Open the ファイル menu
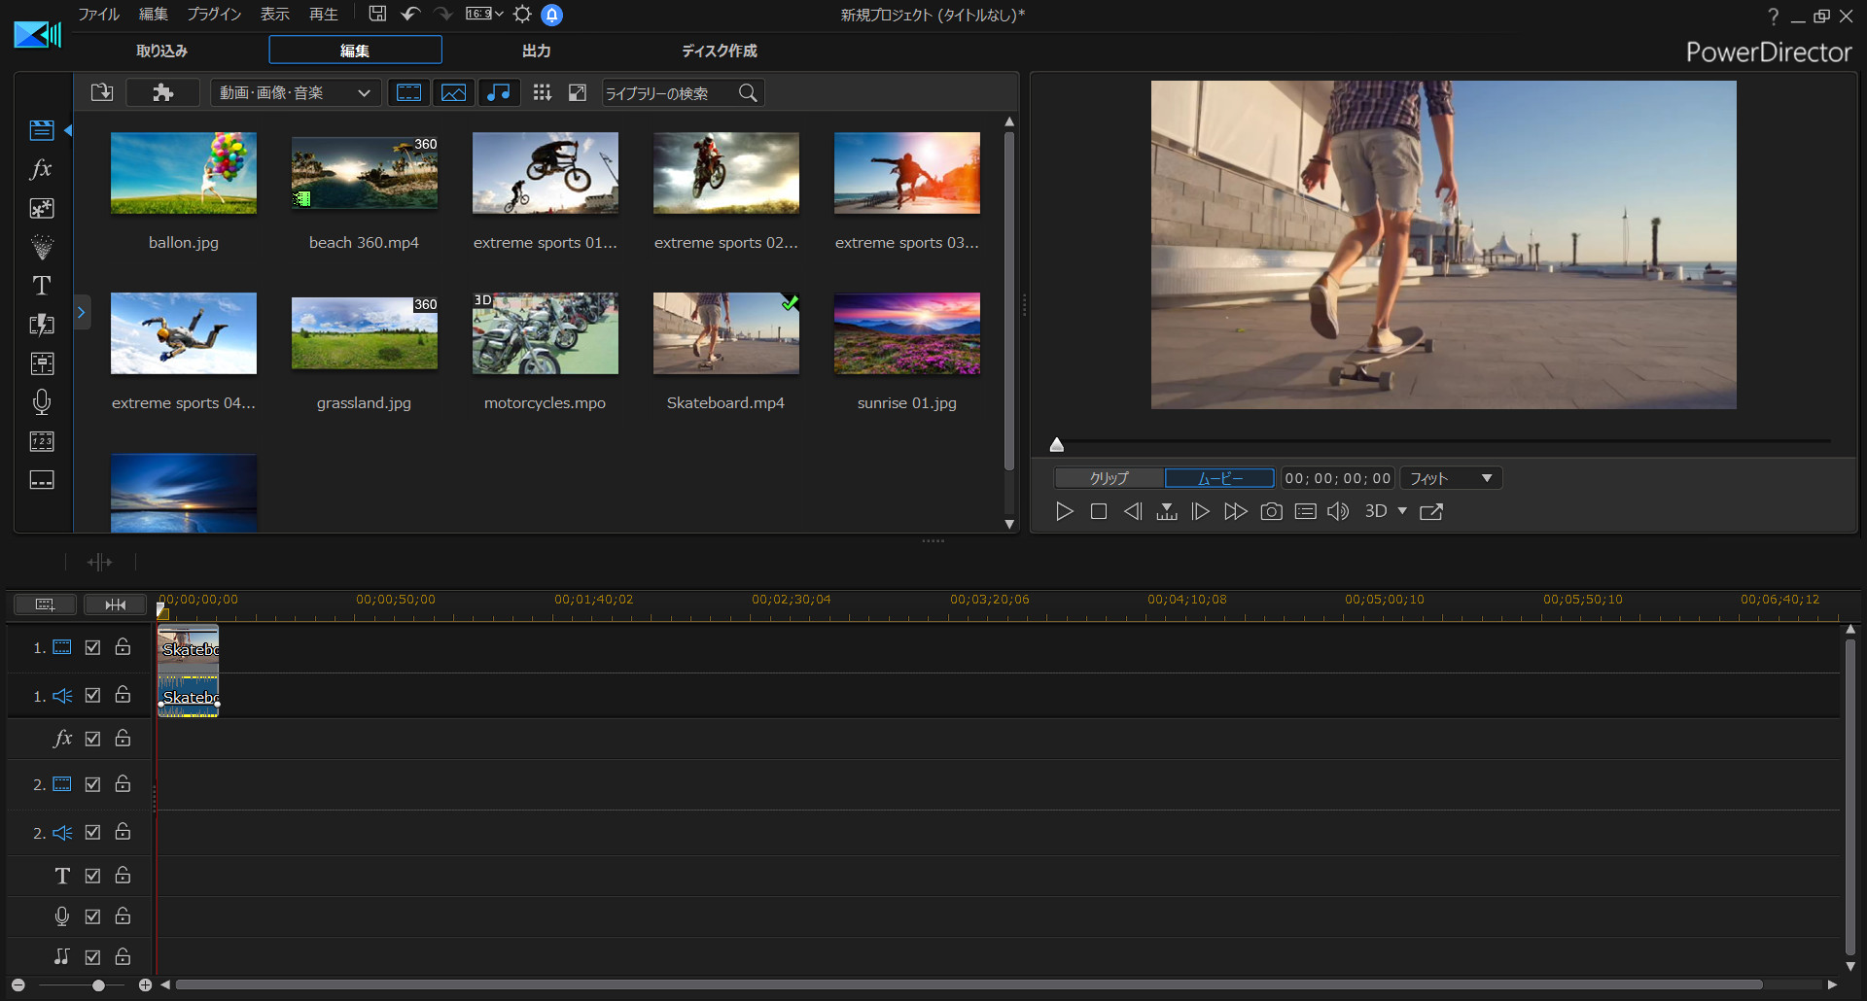The image size is (1867, 1001). [x=99, y=14]
